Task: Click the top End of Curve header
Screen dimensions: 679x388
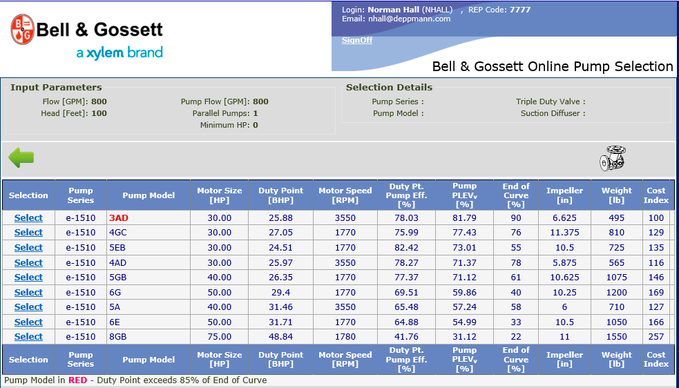Action: 516,195
